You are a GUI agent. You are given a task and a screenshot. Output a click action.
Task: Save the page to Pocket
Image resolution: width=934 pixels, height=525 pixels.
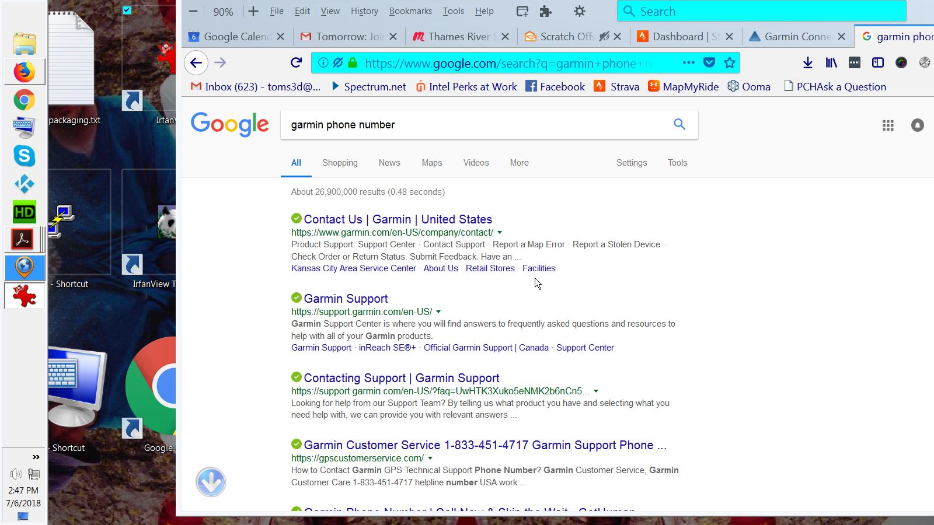[x=709, y=62]
